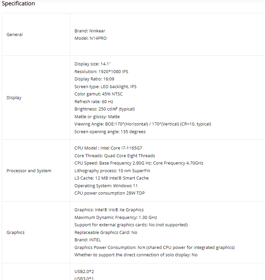
Task: Click the Screen opening angle line
Action: click(110, 132)
